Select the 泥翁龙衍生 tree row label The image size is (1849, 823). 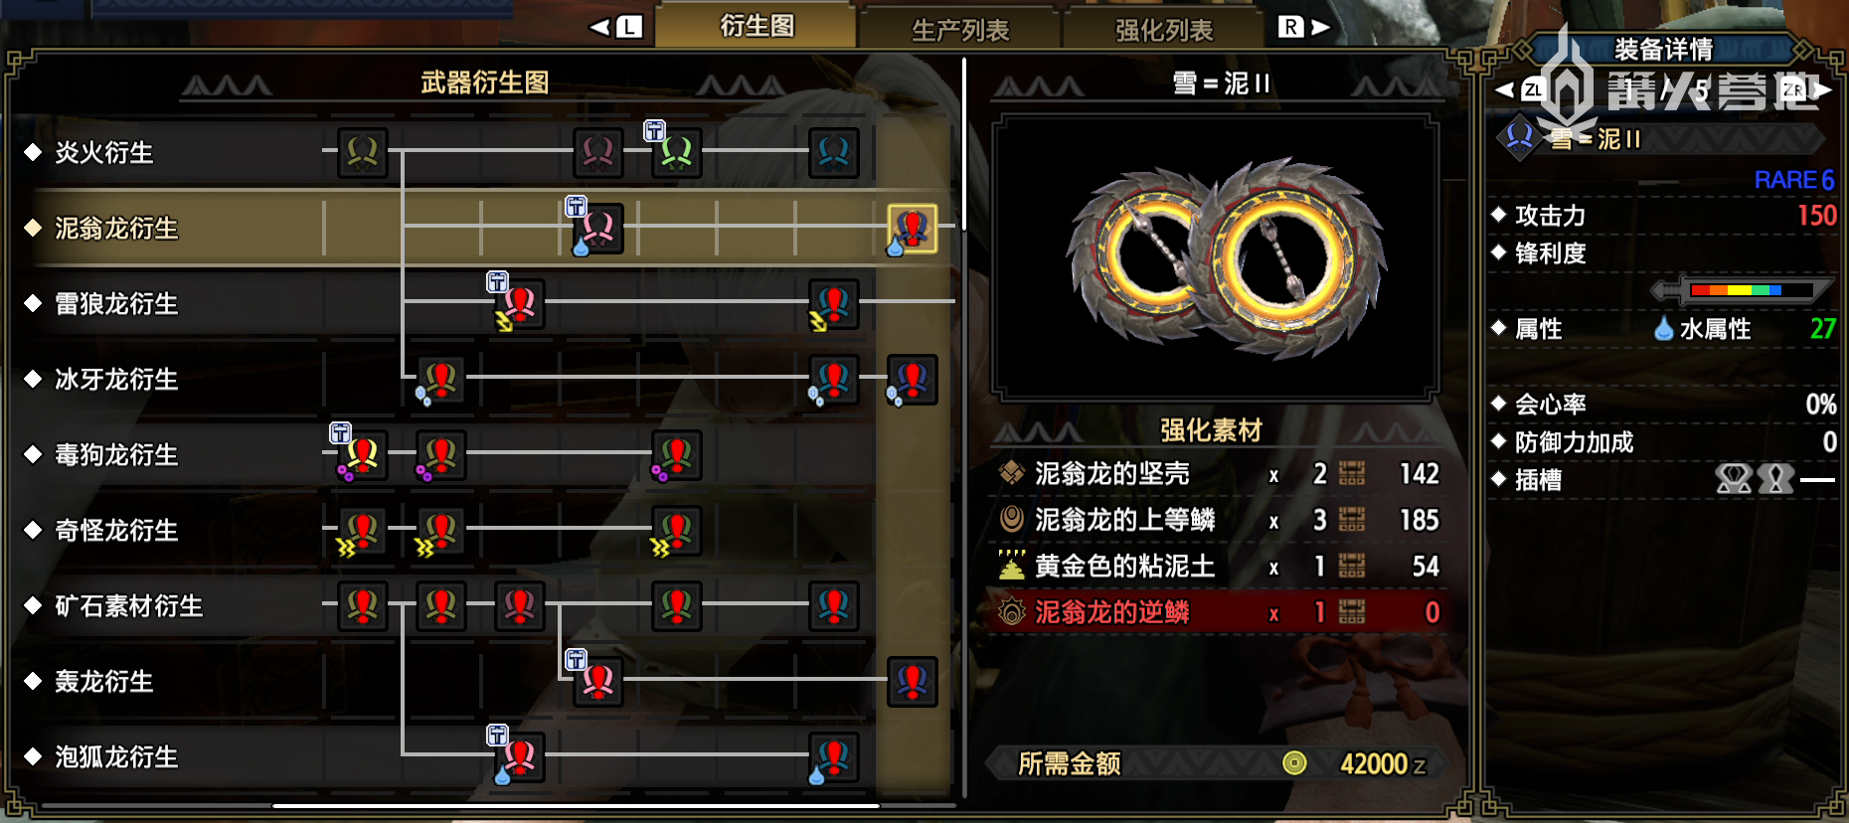coord(116,229)
